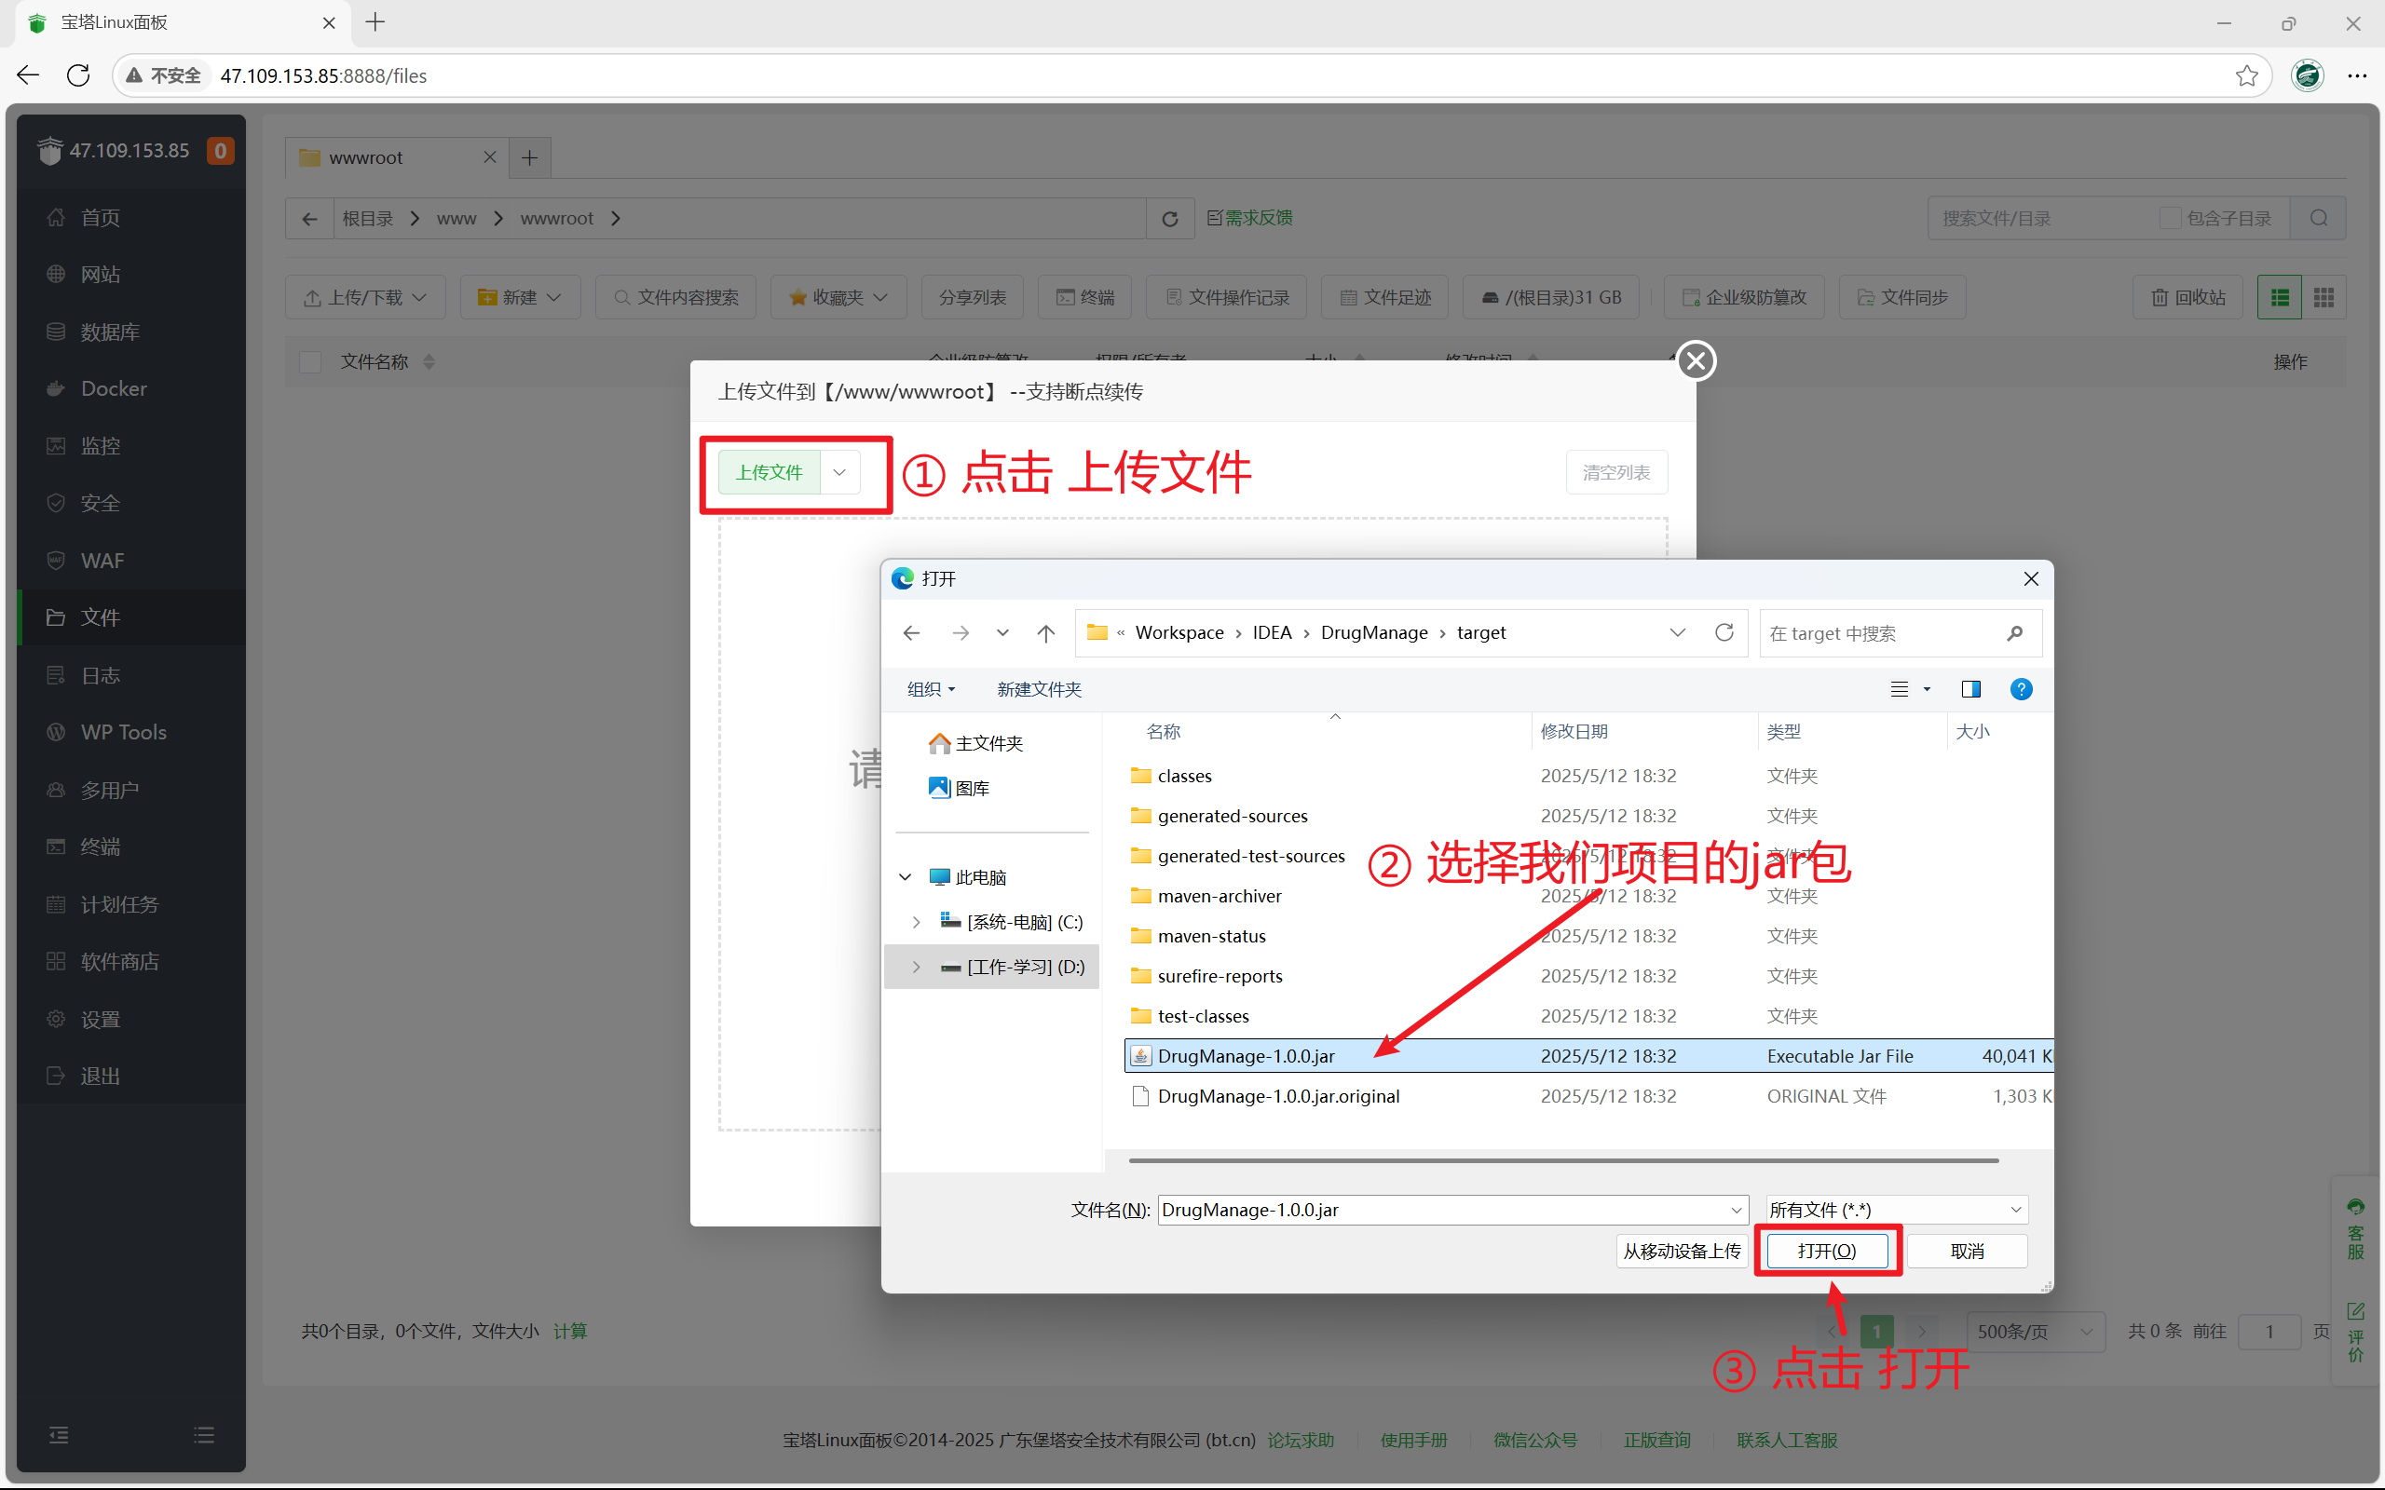
Task: Open the 上传文件 dropdown arrow
Action: pos(839,472)
